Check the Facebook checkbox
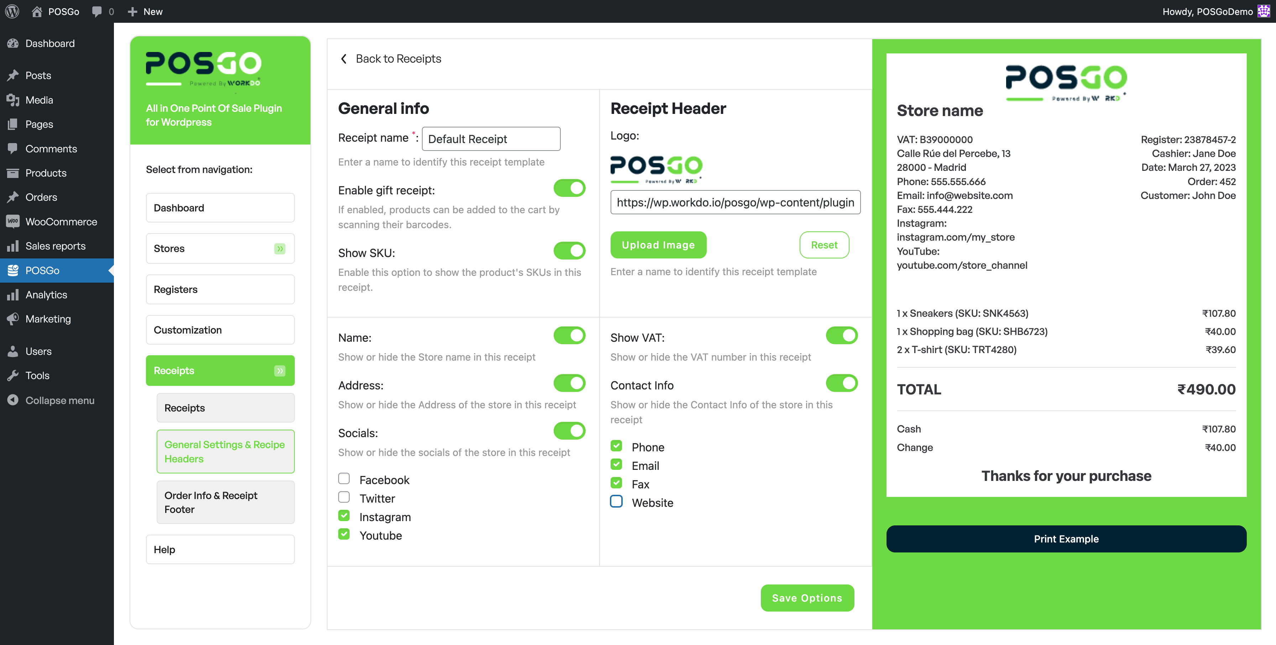 click(x=344, y=478)
